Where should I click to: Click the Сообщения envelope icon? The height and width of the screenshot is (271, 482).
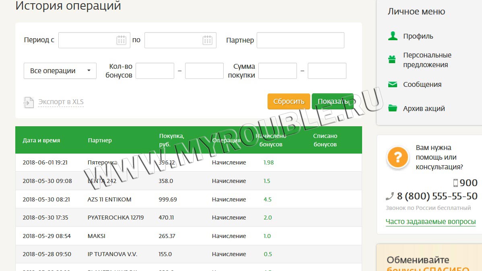[392, 84]
